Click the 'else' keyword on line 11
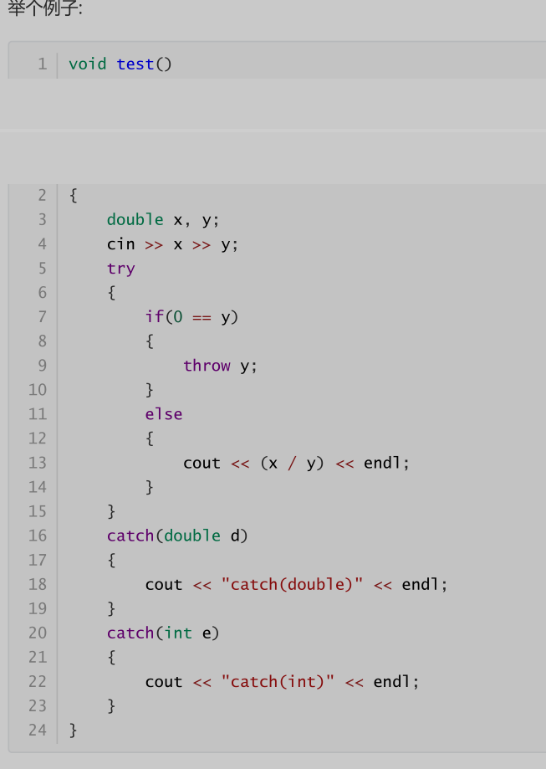The height and width of the screenshot is (769, 546). point(164,414)
